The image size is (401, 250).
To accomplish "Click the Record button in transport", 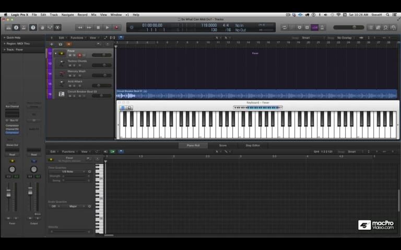I will 116,27.
